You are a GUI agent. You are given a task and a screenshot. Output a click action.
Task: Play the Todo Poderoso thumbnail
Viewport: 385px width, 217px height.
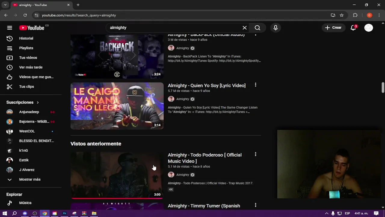(x=117, y=175)
